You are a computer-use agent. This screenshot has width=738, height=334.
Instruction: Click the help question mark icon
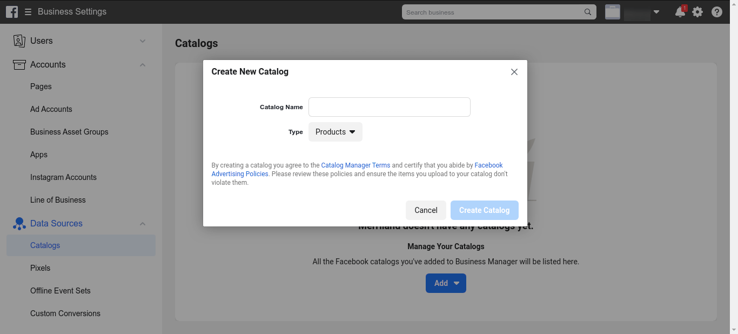(x=717, y=12)
